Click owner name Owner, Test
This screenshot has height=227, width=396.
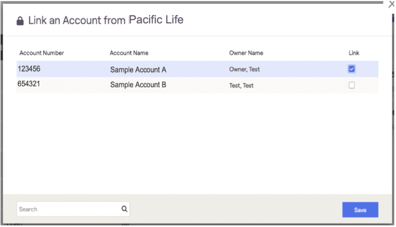(x=244, y=69)
